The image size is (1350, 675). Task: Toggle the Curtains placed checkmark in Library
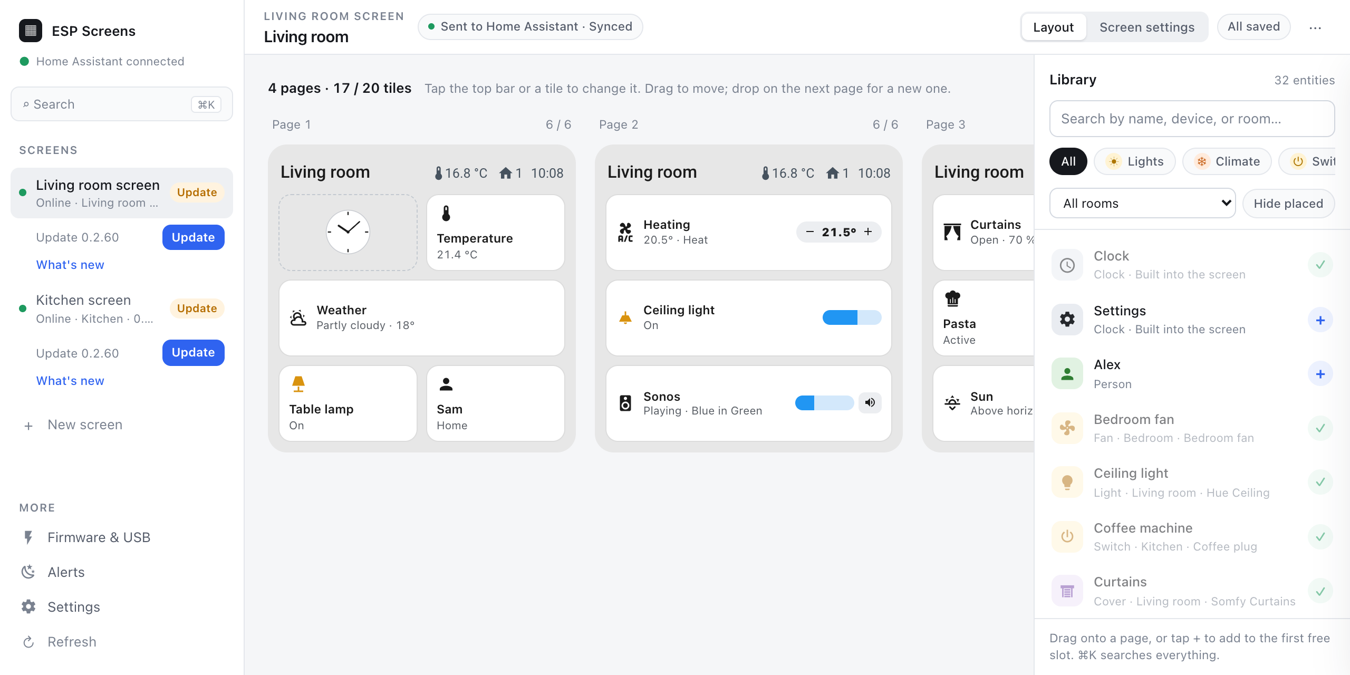1320,592
